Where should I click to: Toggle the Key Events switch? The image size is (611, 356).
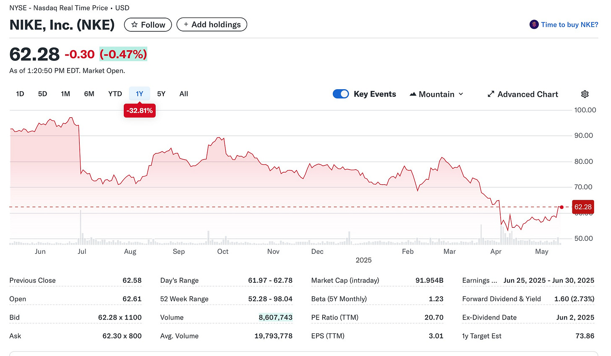(x=341, y=94)
